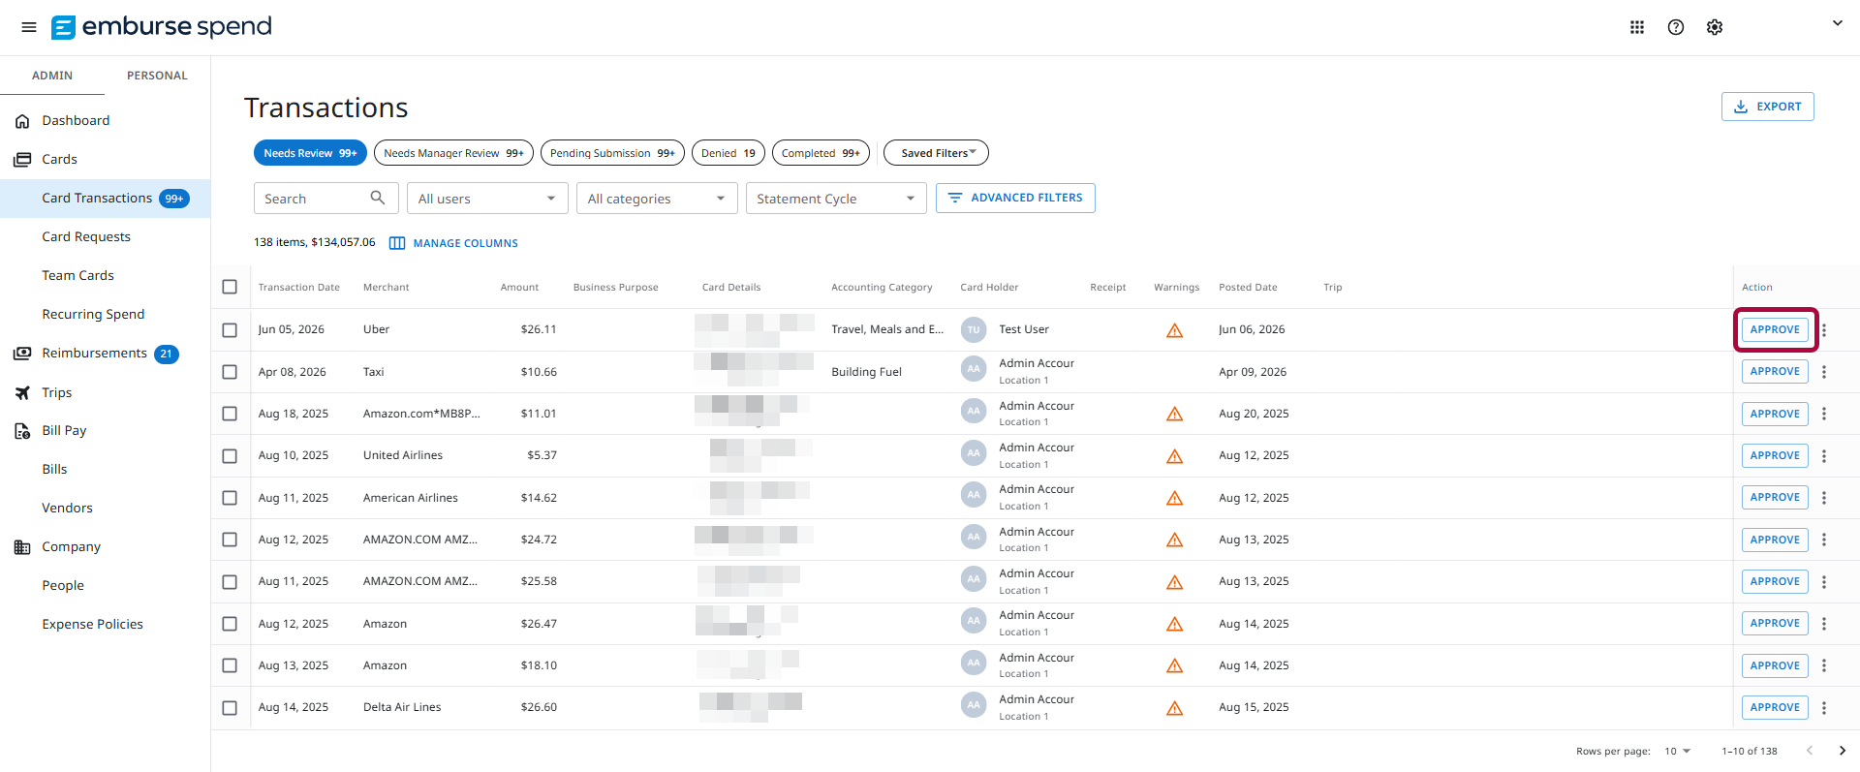Image resolution: width=1860 pixels, height=772 pixels.
Task: Click warning triangle on Uber row
Action: pyautogui.click(x=1175, y=330)
